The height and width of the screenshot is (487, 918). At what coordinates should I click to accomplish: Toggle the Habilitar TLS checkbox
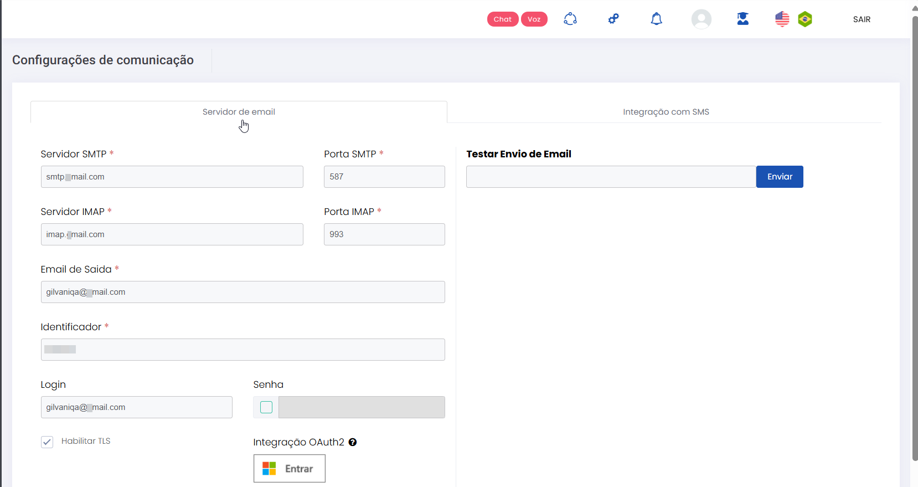point(47,442)
